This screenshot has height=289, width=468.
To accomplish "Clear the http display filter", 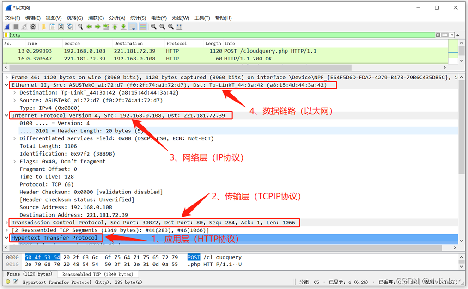I will 438,35.
